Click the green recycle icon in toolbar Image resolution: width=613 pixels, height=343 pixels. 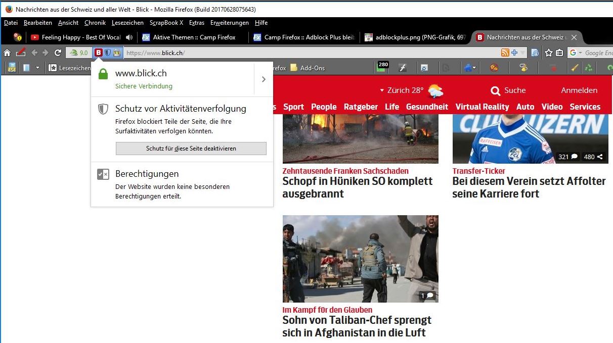589,68
